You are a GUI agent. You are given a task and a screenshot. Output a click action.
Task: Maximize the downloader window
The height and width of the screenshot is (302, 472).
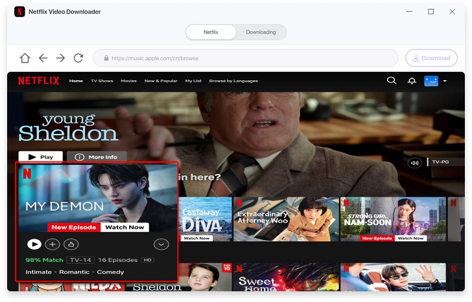point(431,12)
